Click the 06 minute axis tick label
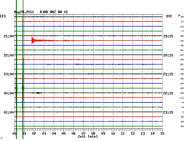The width and height of the screenshot is (185, 141). pos(73,134)
